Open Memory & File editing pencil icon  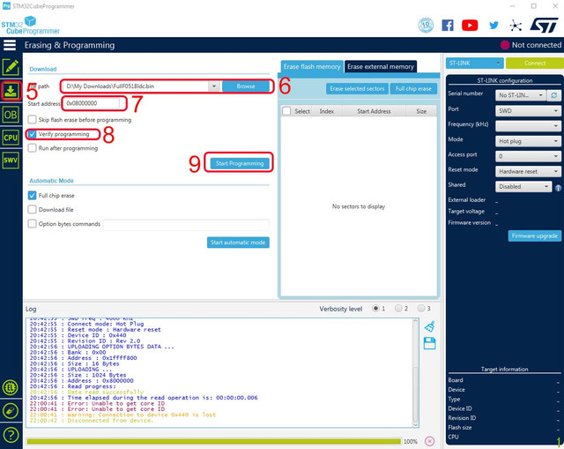pos(11,67)
